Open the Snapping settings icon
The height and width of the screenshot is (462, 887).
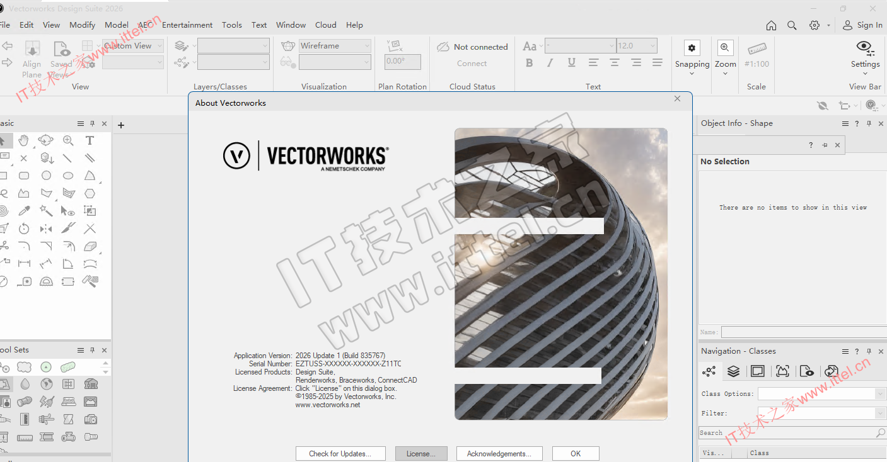(x=692, y=48)
